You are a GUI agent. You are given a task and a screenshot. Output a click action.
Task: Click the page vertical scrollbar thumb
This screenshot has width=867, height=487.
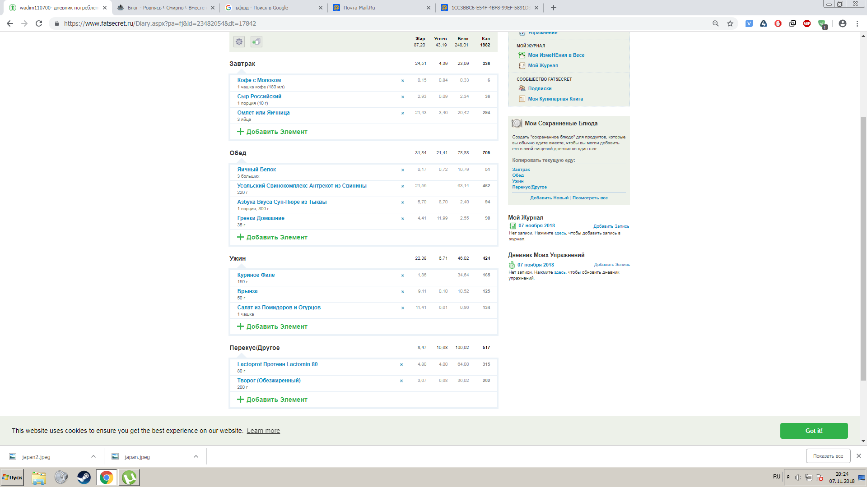coord(863,248)
